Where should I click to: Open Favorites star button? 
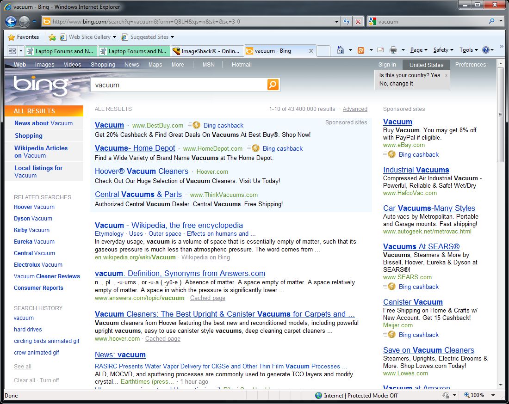24,37
